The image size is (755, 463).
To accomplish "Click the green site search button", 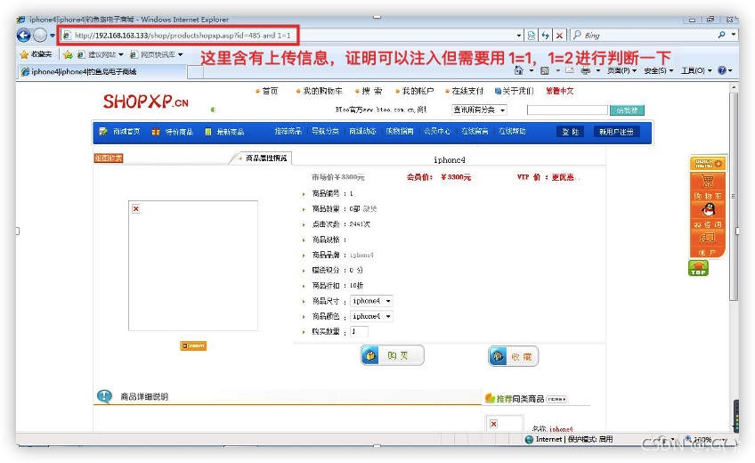I will (627, 110).
